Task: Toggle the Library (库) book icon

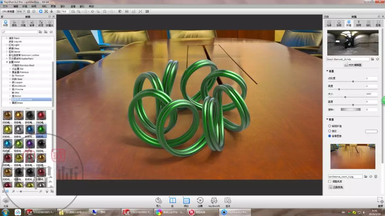Action: pyautogui.click(x=173, y=201)
